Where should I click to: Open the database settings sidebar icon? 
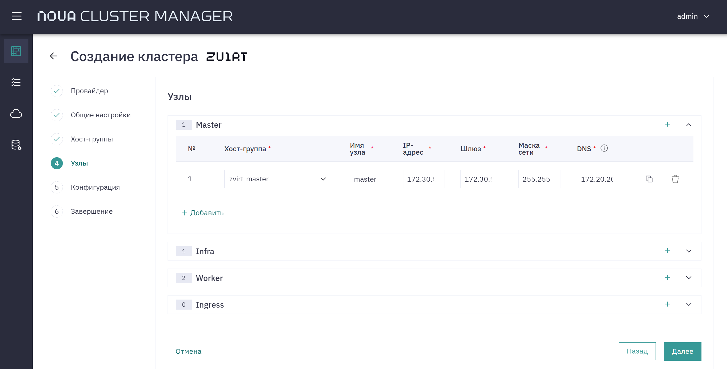(16, 145)
